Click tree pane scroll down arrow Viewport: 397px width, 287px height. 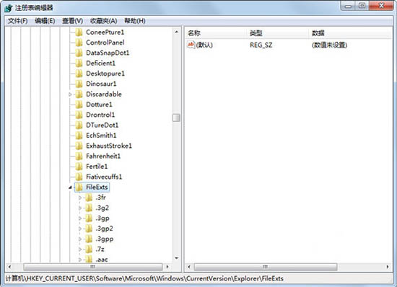coord(176,258)
